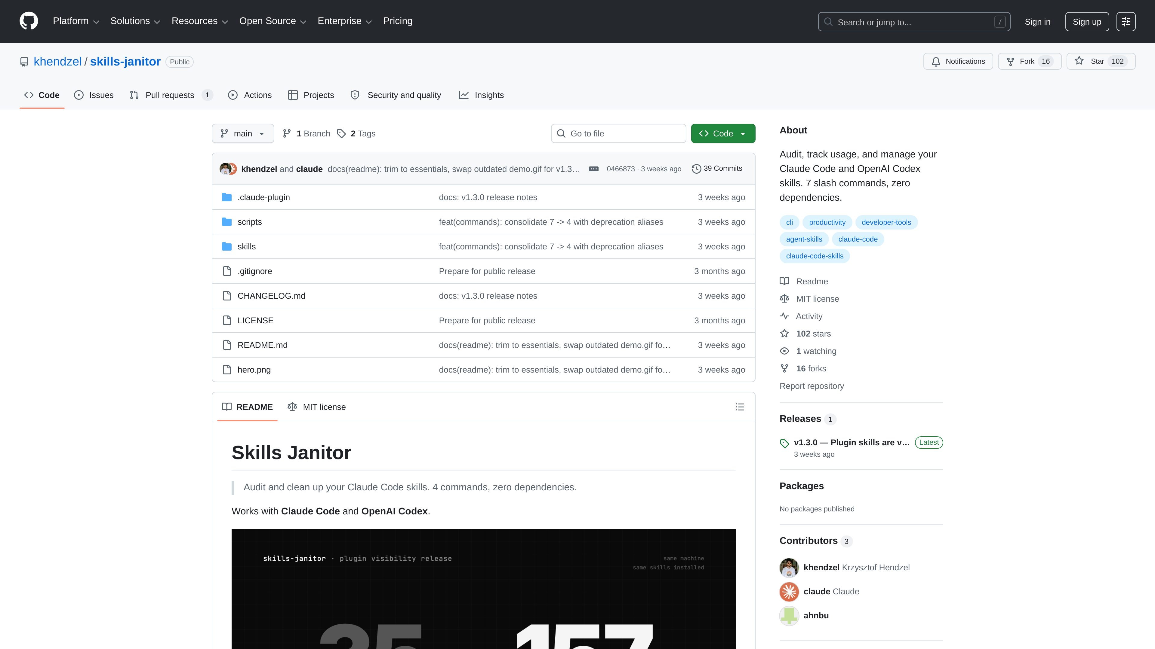
Task: Expand the main branch dropdown
Action: coord(242,133)
